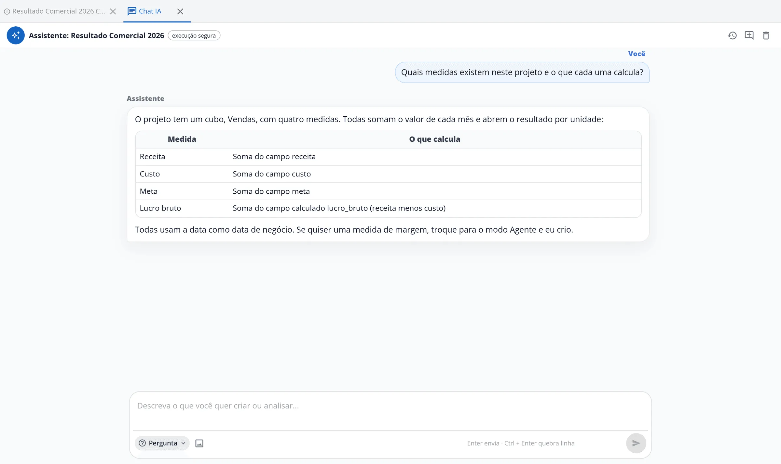Click the Meta measure cell
The width and height of the screenshot is (781, 464).
(x=182, y=191)
